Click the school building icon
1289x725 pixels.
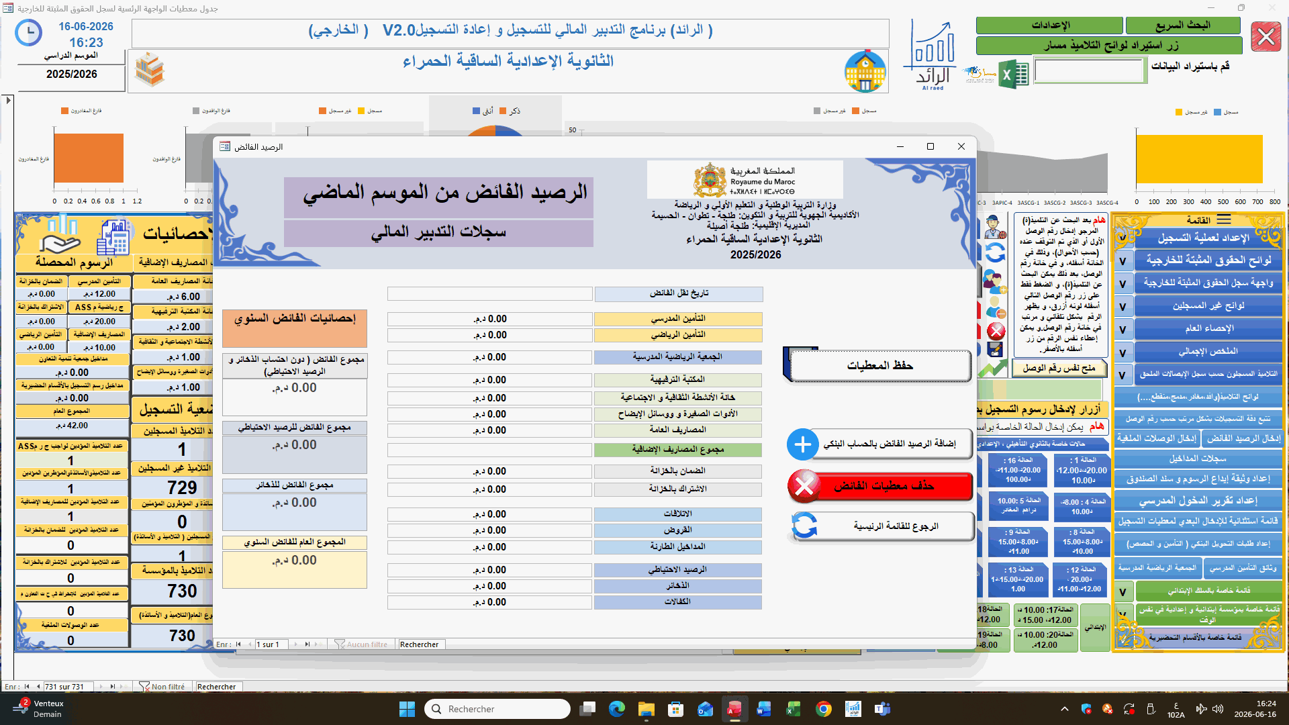click(865, 70)
